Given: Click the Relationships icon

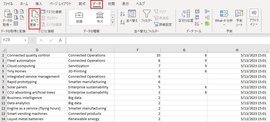Looking at the screenshot, I should 207,18.
